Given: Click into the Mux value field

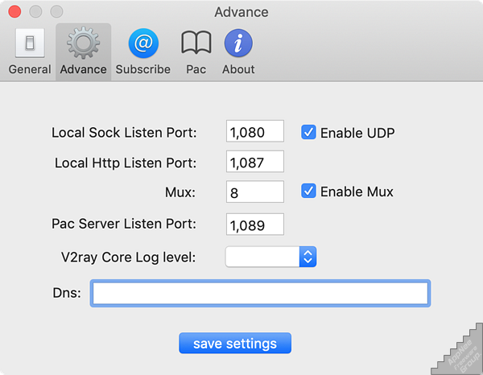Looking at the screenshot, I should (255, 192).
